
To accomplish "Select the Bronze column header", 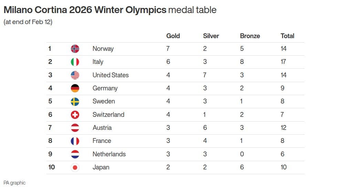I will [250, 36].
